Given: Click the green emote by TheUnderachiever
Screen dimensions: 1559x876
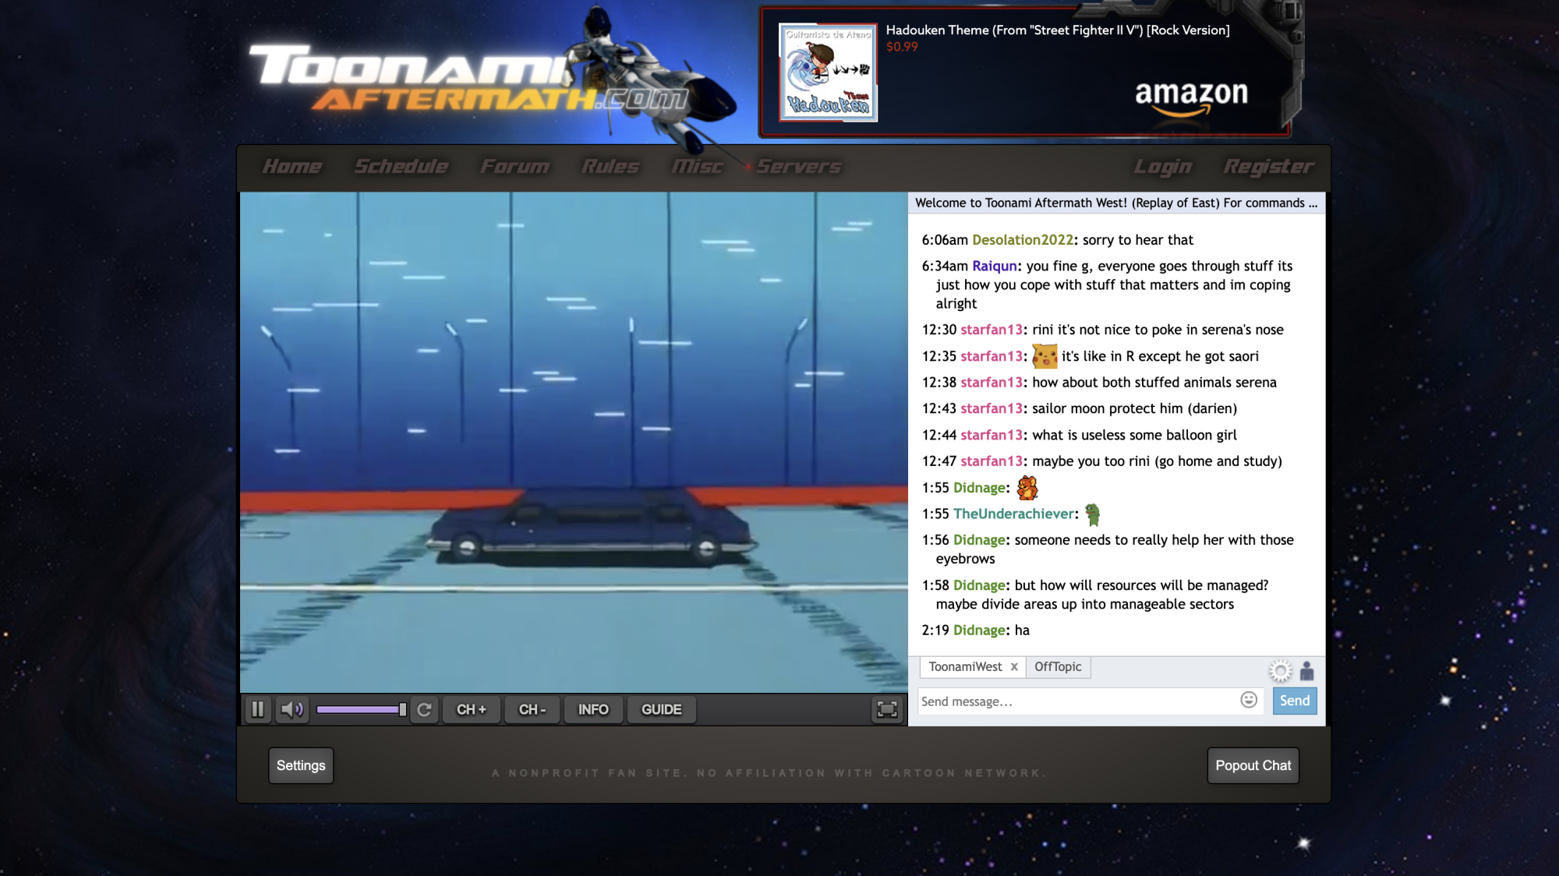Looking at the screenshot, I should tap(1093, 514).
